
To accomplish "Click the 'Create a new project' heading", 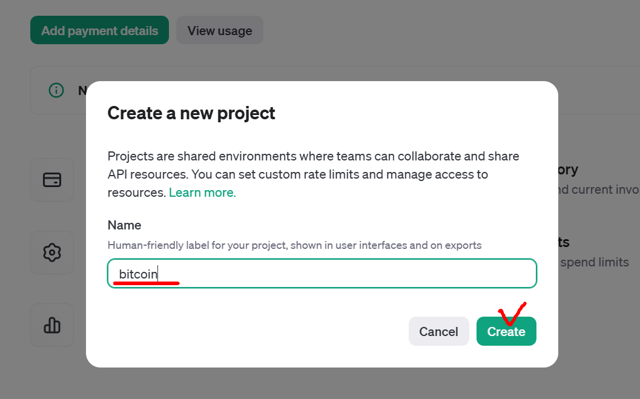I will [191, 113].
